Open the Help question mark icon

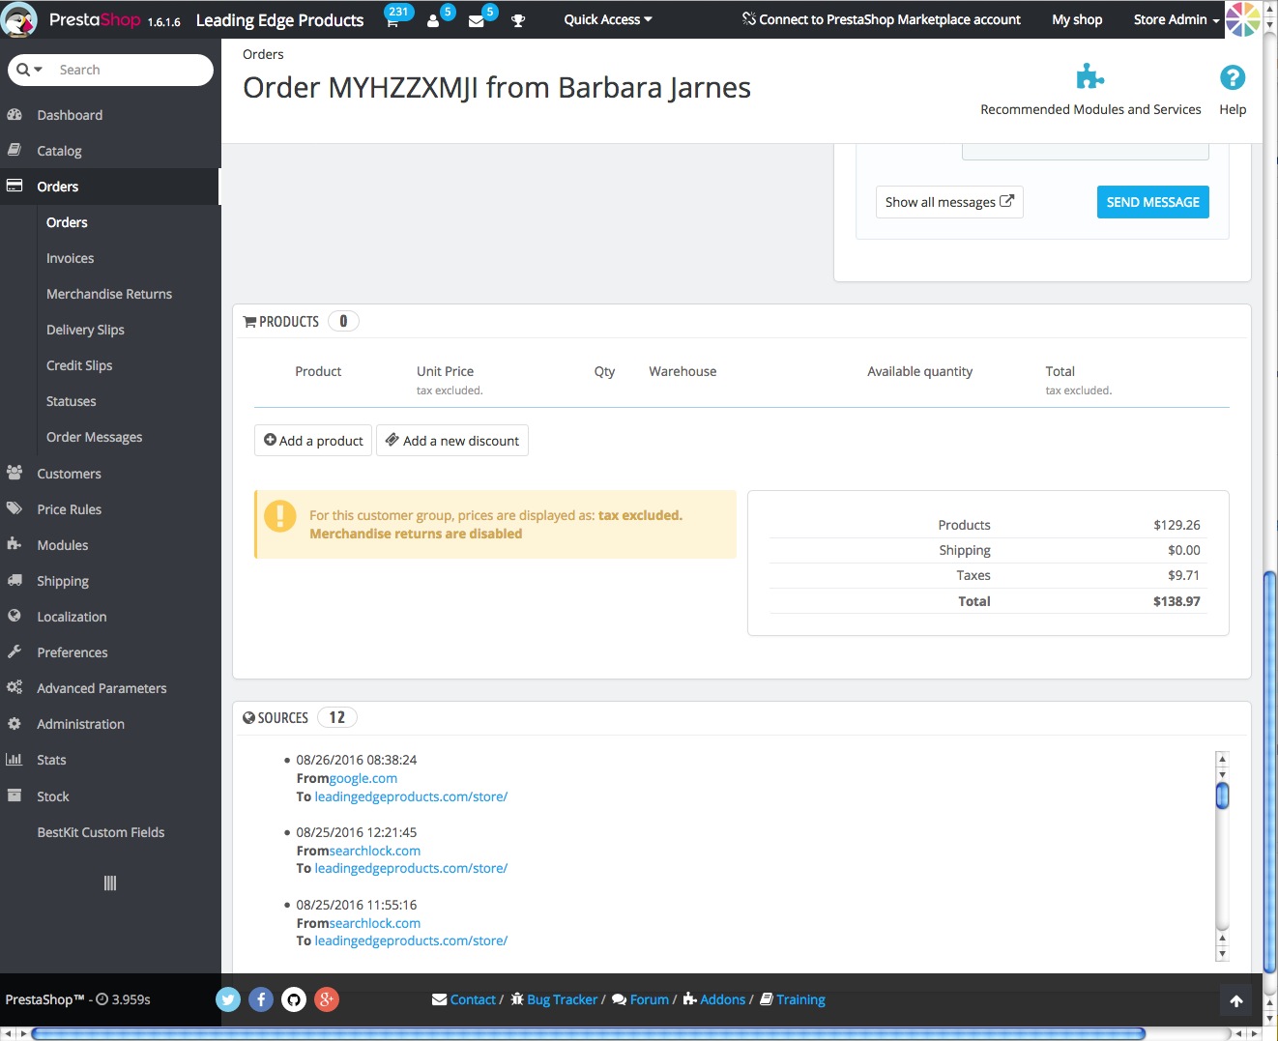pyautogui.click(x=1233, y=77)
